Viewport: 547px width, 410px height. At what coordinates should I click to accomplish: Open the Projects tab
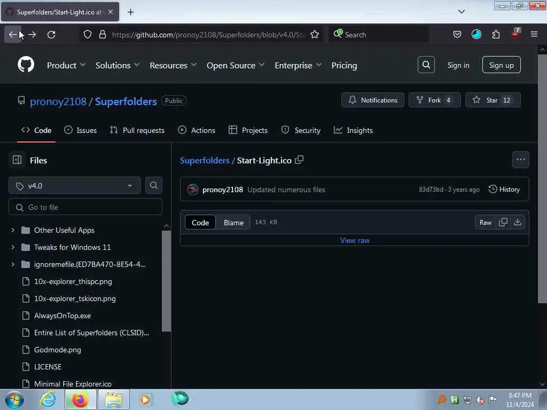[x=248, y=130]
